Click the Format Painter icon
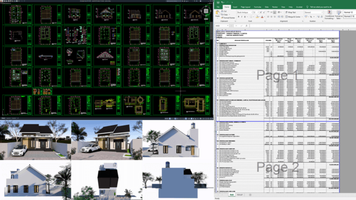This screenshot has height=200, width=356. coord(222,18)
